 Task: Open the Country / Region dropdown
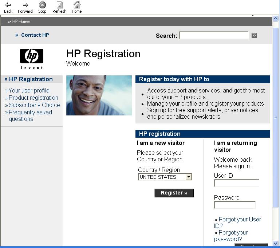[165, 177]
